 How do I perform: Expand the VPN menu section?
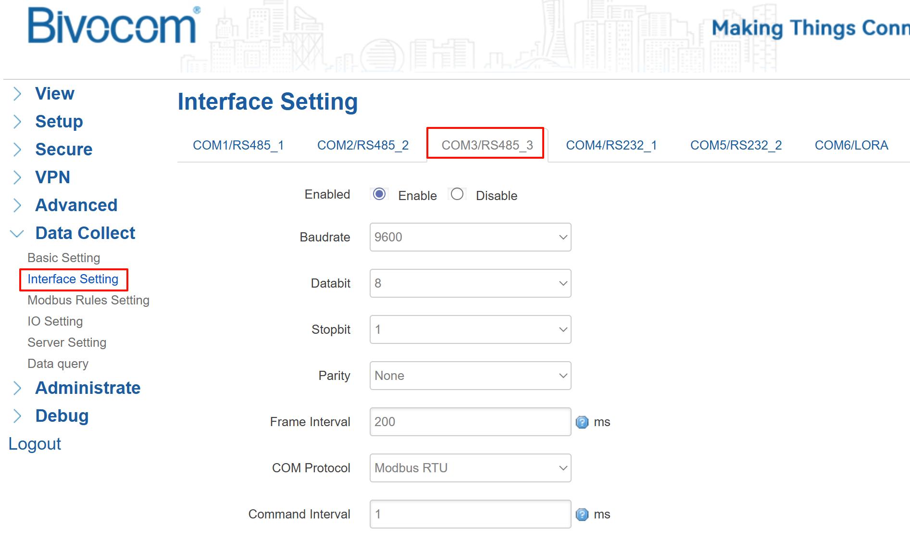pyautogui.click(x=52, y=177)
